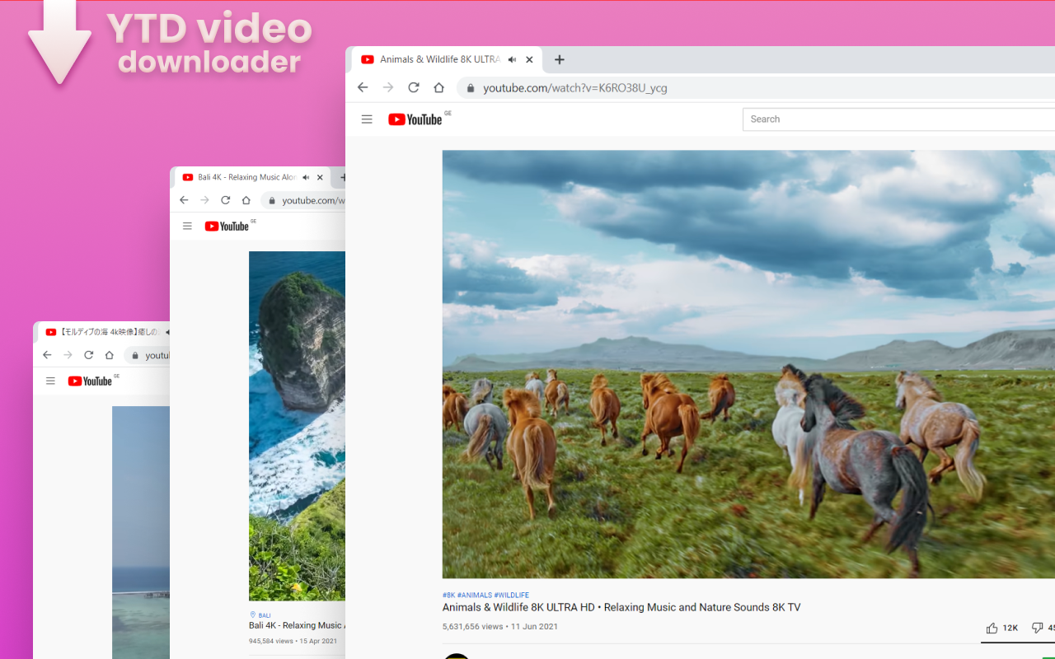Go back in the Bali 4K window
The width and height of the screenshot is (1055, 659).
pyautogui.click(x=184, y=200)
